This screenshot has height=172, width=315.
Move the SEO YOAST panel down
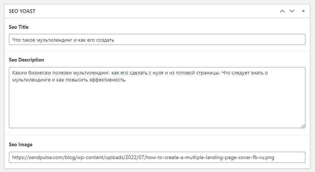[292, 11]
